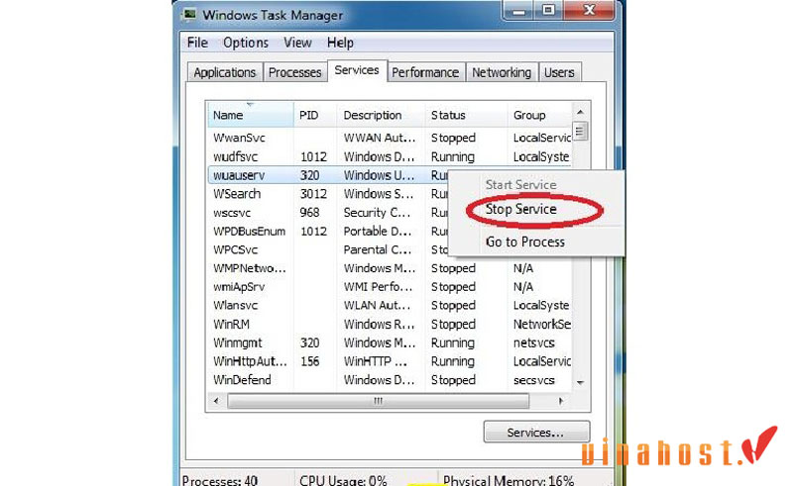Select the Winmgmt service row
The image size is (793, 486).
tap(390, 343)
